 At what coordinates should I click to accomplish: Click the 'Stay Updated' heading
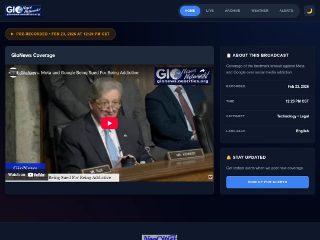click(x=249, y=158)
